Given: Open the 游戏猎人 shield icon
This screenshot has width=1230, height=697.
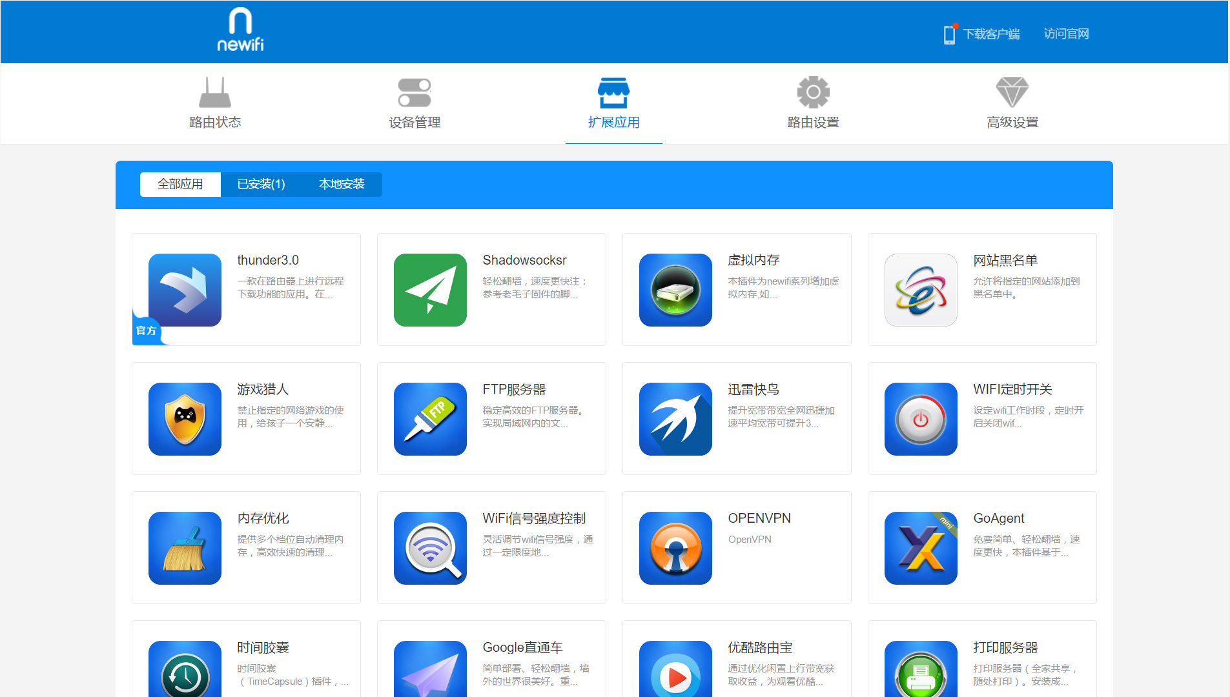Looking at the screenshot, I should pyautogui.click(x=185, y=419).
